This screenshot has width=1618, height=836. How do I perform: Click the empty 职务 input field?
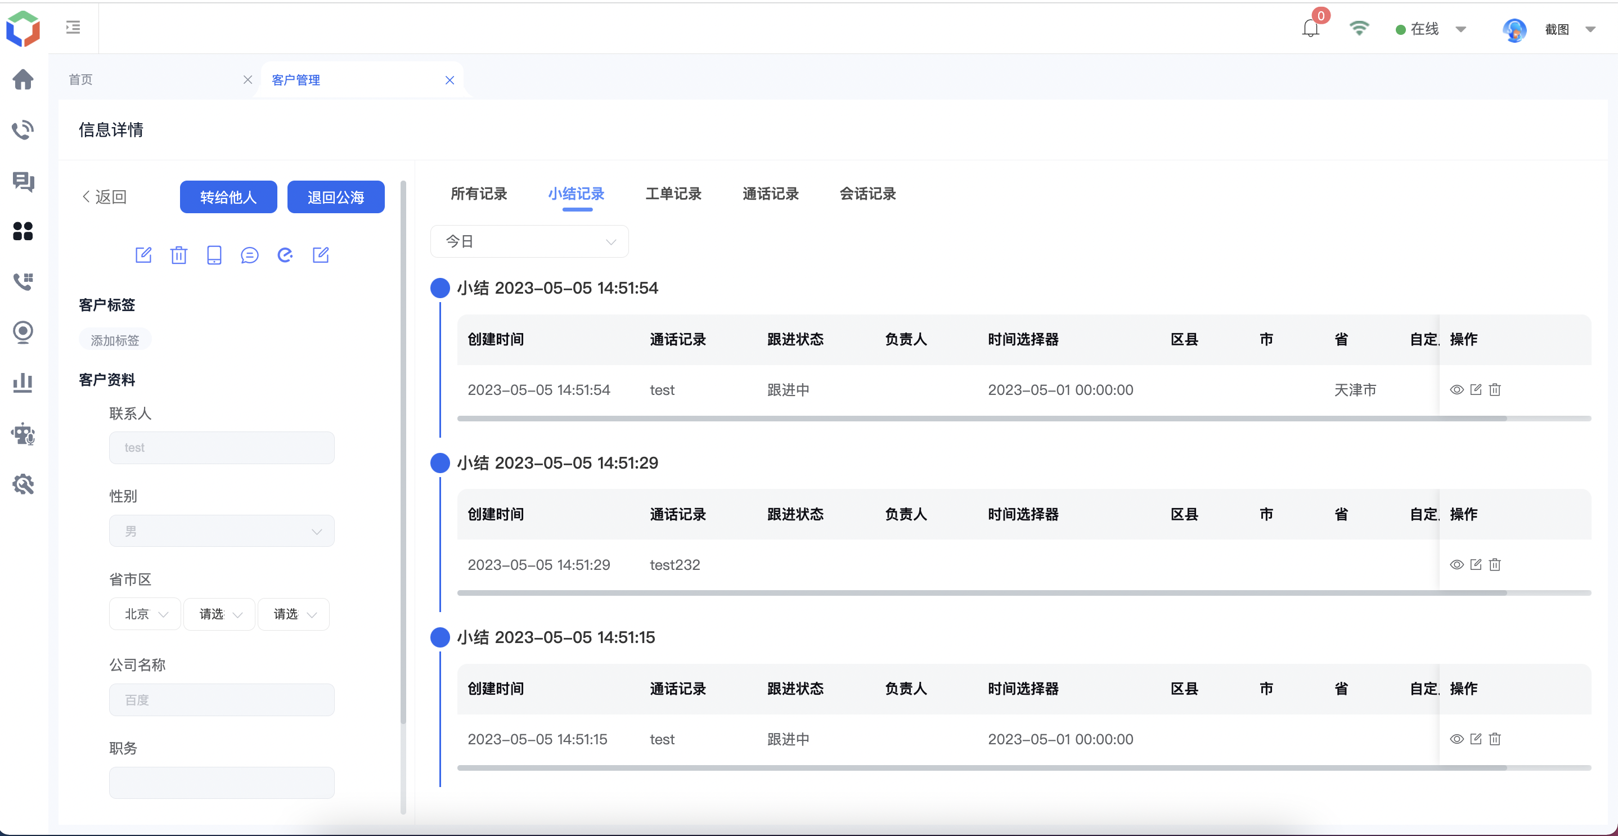click(x=222, y=782)
